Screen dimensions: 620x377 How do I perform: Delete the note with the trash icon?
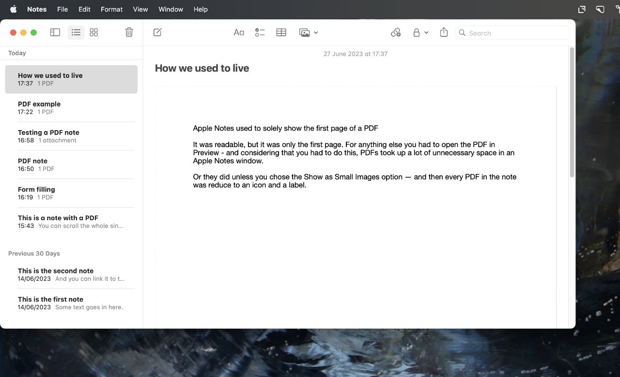tap(128, 32)
